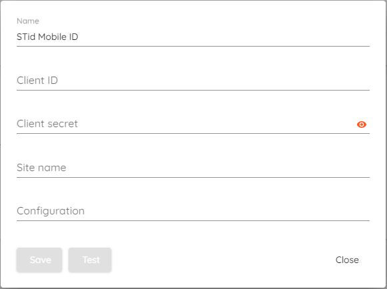The image size is (387, 289).
Task: Dismiss the form via Close link
Action: (347, 260)
